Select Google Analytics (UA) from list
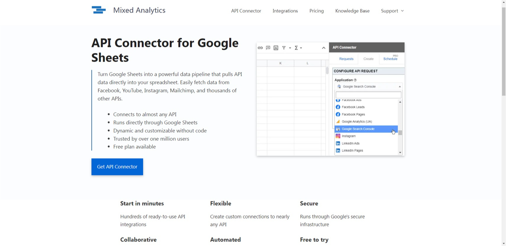The height and width of the screenshot is (246, 506). pyautogui.click(x=357, y=122)
